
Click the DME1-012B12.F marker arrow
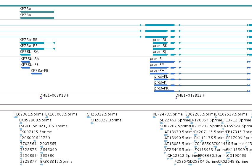pos(176,98)
